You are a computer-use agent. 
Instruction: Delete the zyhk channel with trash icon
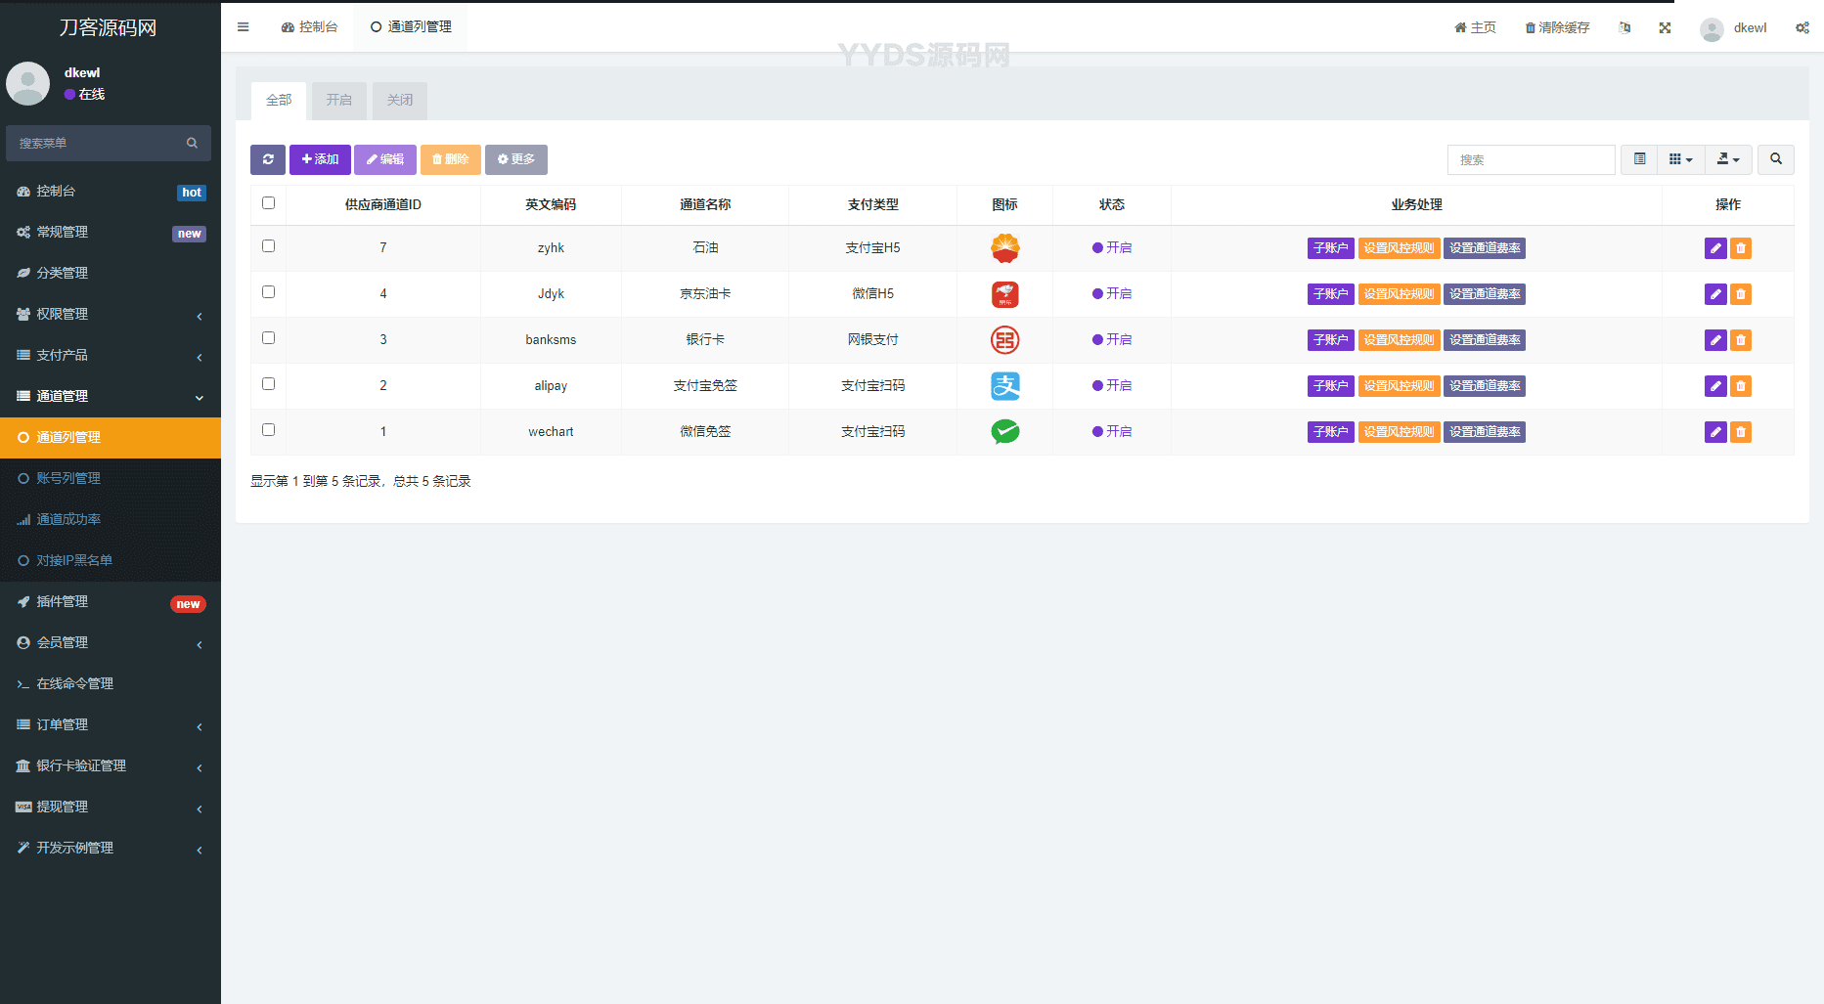(1741, 248)
